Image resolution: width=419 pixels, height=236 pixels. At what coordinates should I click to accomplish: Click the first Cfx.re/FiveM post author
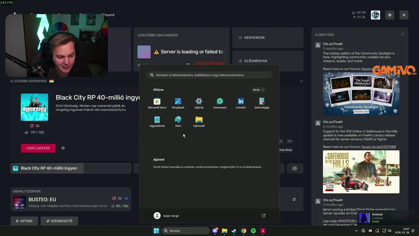(x=333, y=44)
